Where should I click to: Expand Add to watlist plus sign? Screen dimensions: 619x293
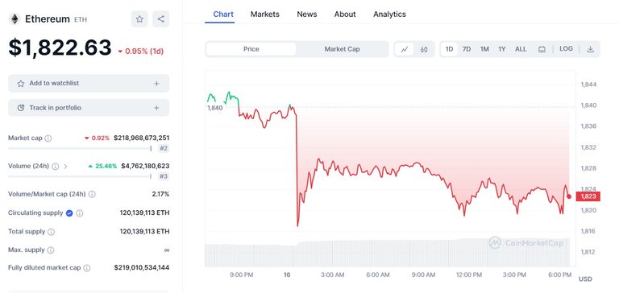click(156, 84)
